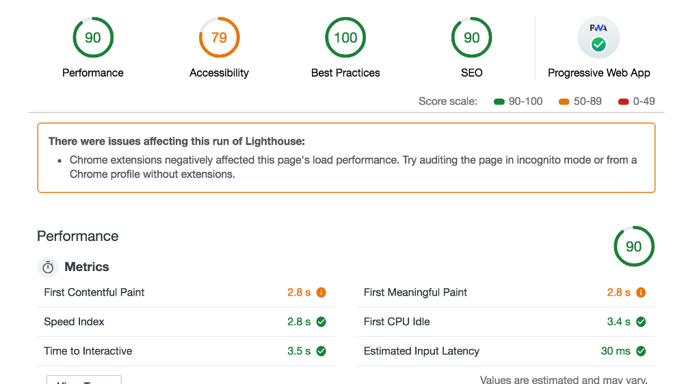Viewport: 684px width, 384px height.
Task: Click the large 90 gauge in Performance section
Action: pyautogui.click(x=634, y=246)
